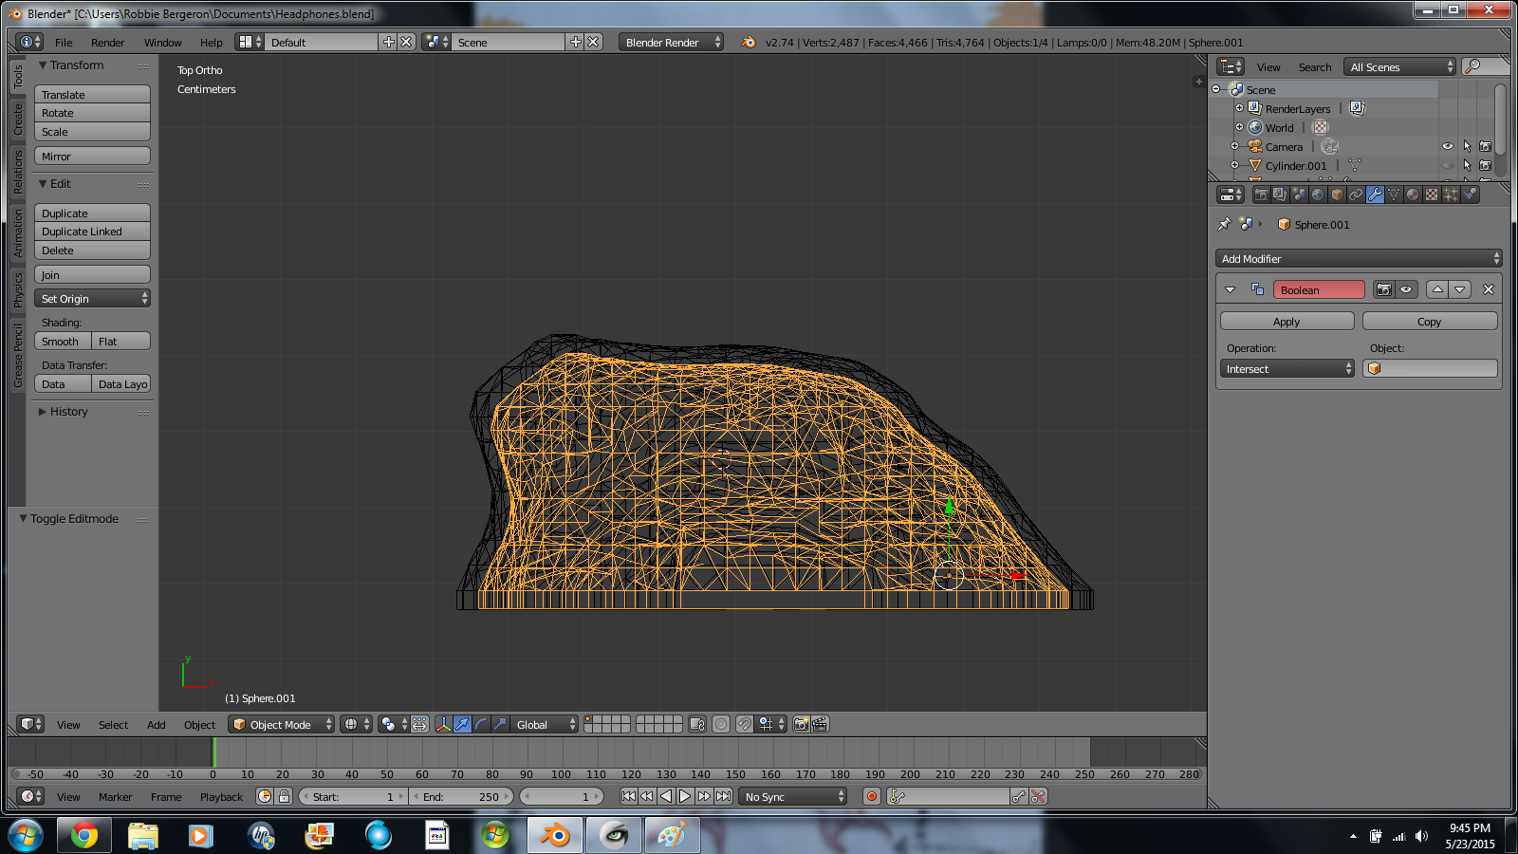Select the scale manipulator icon
This screenshot has height=854, width=1518.
click(x=500, y=724)
